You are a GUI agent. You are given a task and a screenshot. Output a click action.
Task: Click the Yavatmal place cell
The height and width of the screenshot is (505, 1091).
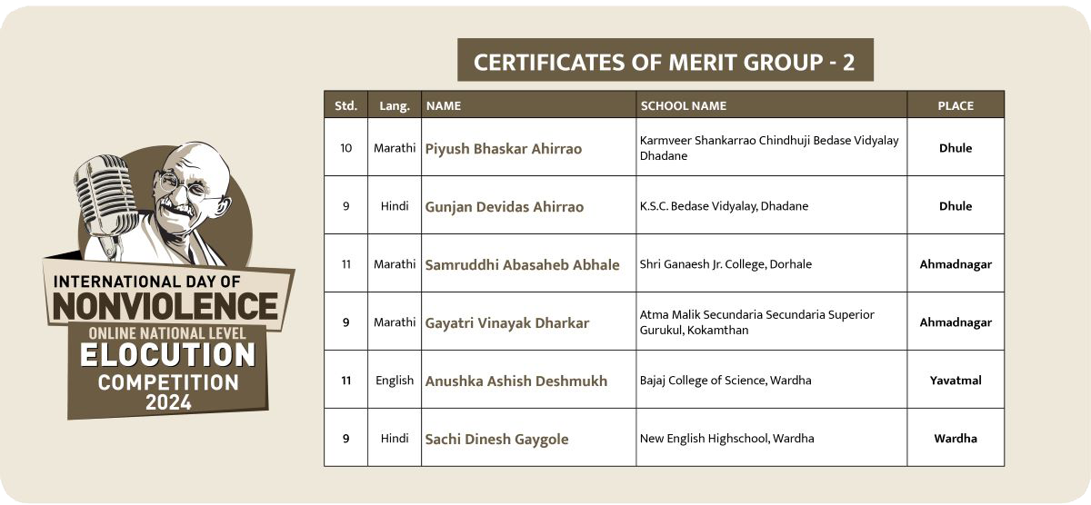(x=956, y=380)
